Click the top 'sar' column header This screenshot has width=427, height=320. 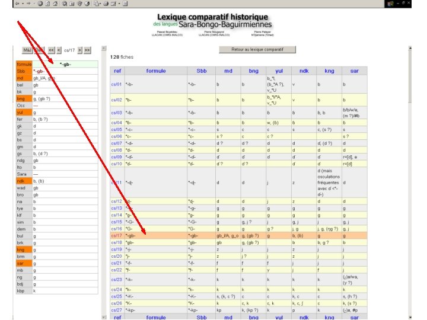354,71
